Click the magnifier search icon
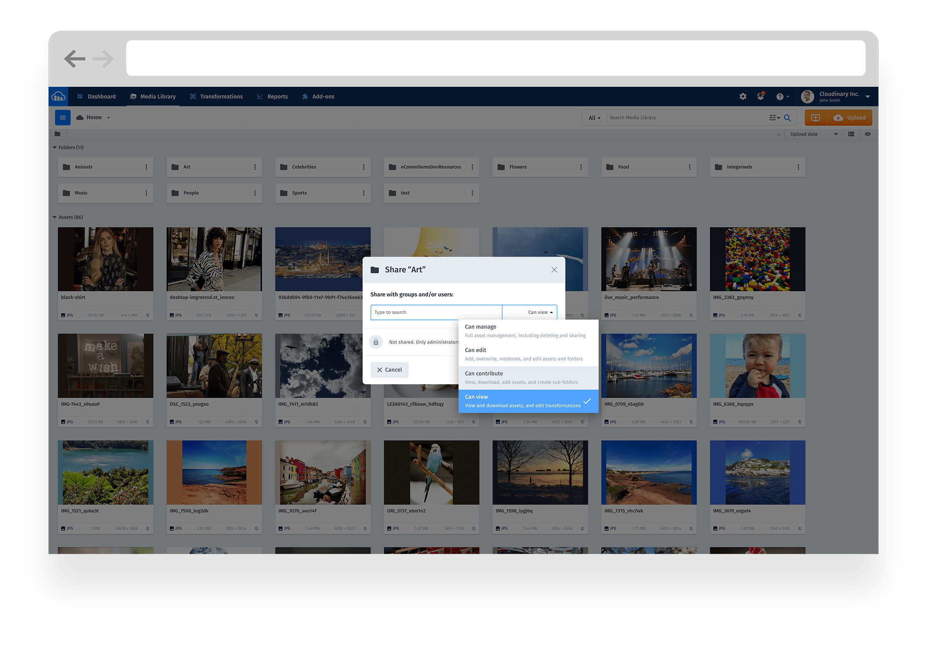The image size is (927, 662). click(787, 118)
